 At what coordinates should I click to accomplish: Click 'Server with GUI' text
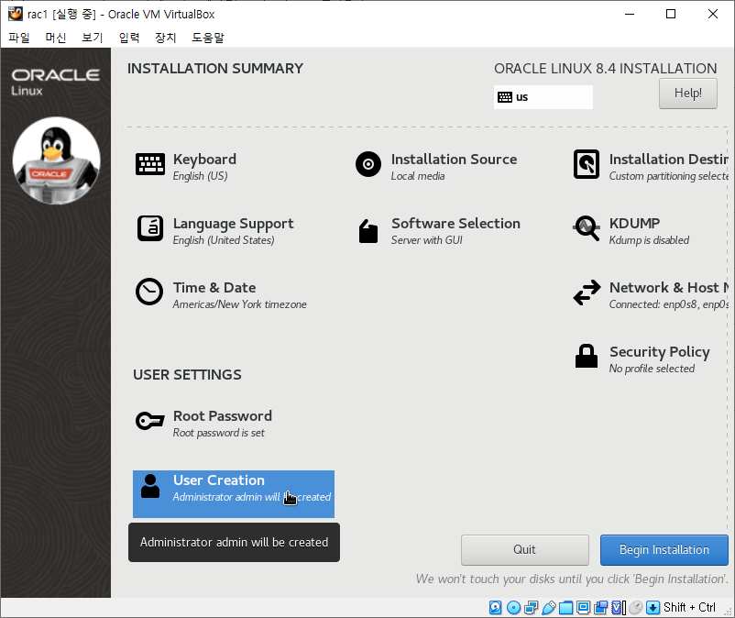426,240
